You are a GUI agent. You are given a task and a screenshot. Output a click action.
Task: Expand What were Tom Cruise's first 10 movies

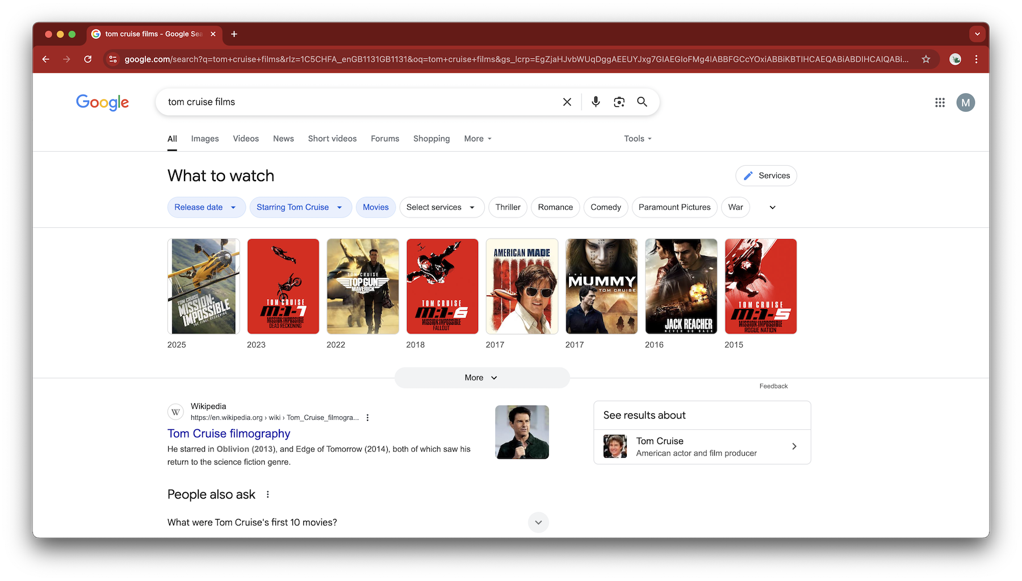pos(358,523)
